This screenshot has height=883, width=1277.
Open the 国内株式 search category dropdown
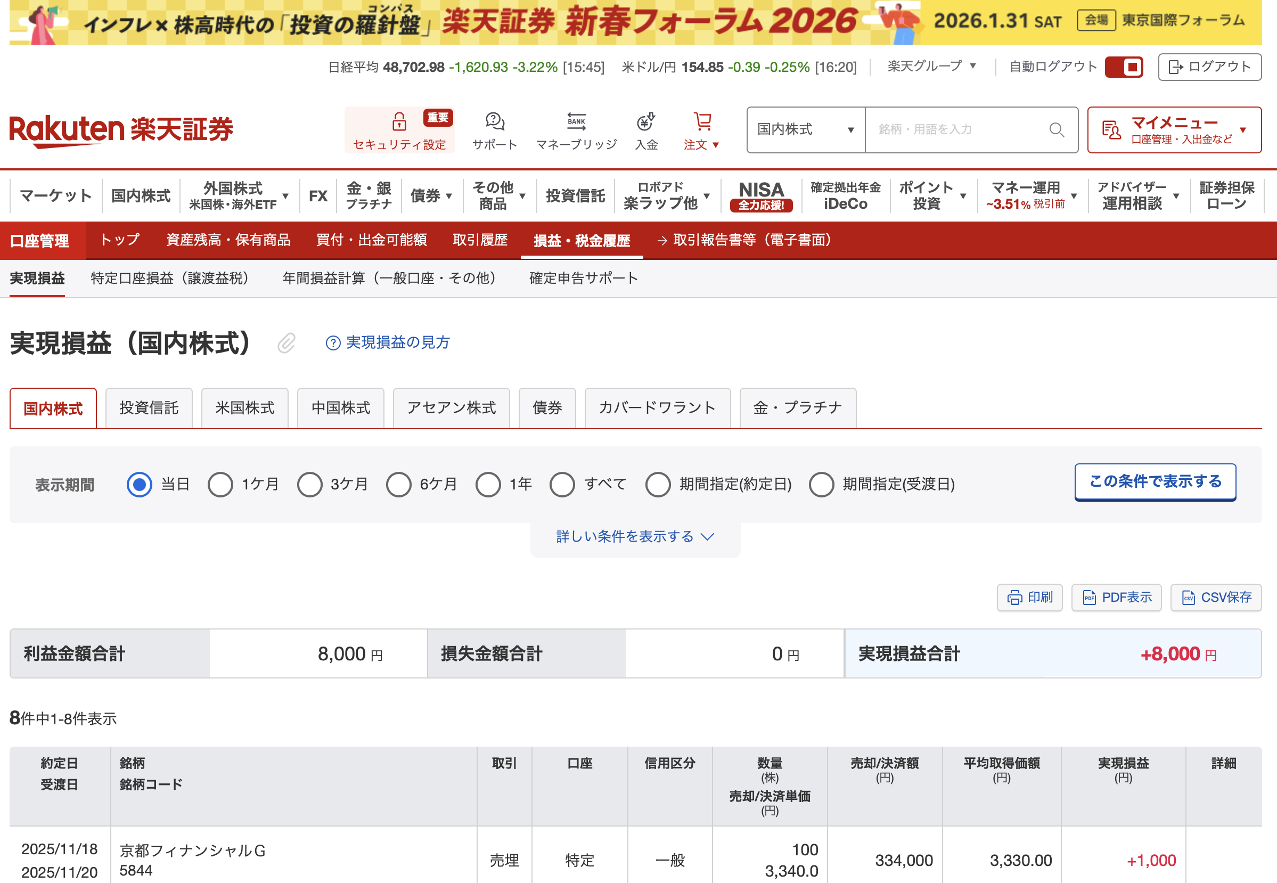pos(805,130)
